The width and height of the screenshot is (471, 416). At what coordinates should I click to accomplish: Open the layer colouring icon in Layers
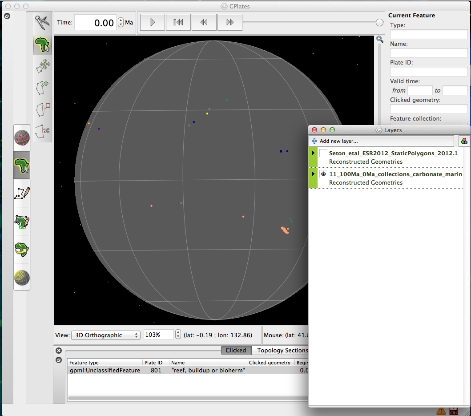click(x=464, y=141)
